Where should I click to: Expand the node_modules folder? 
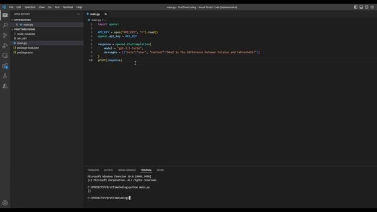click(x=26, y=34)
